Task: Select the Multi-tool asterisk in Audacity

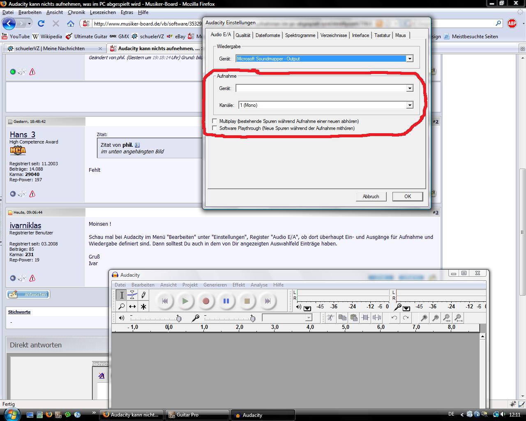Action: pos(143,306)
